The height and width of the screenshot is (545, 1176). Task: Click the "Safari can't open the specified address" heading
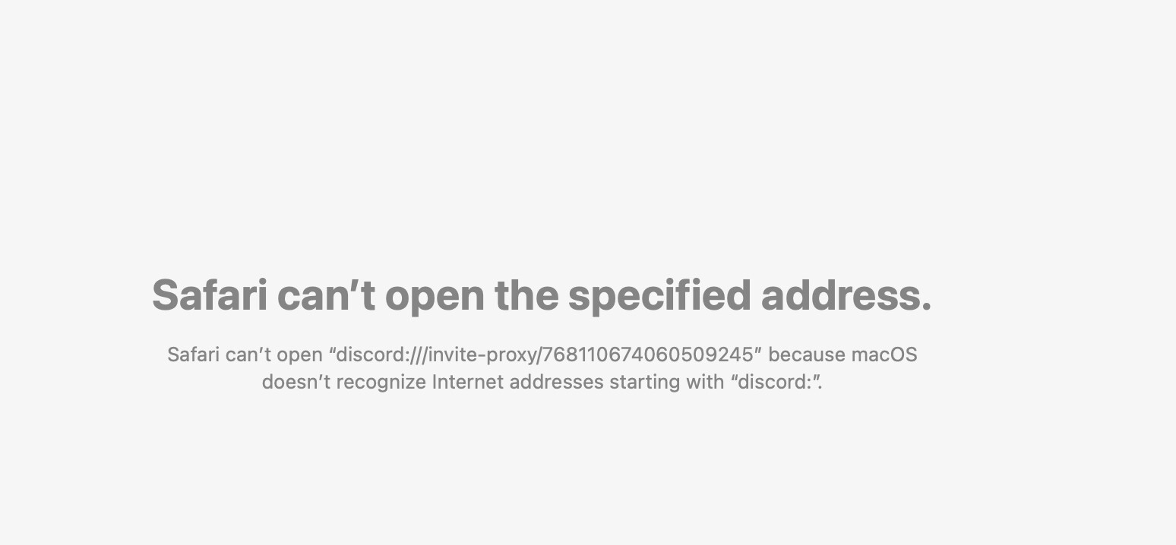(x=542, y=295)
